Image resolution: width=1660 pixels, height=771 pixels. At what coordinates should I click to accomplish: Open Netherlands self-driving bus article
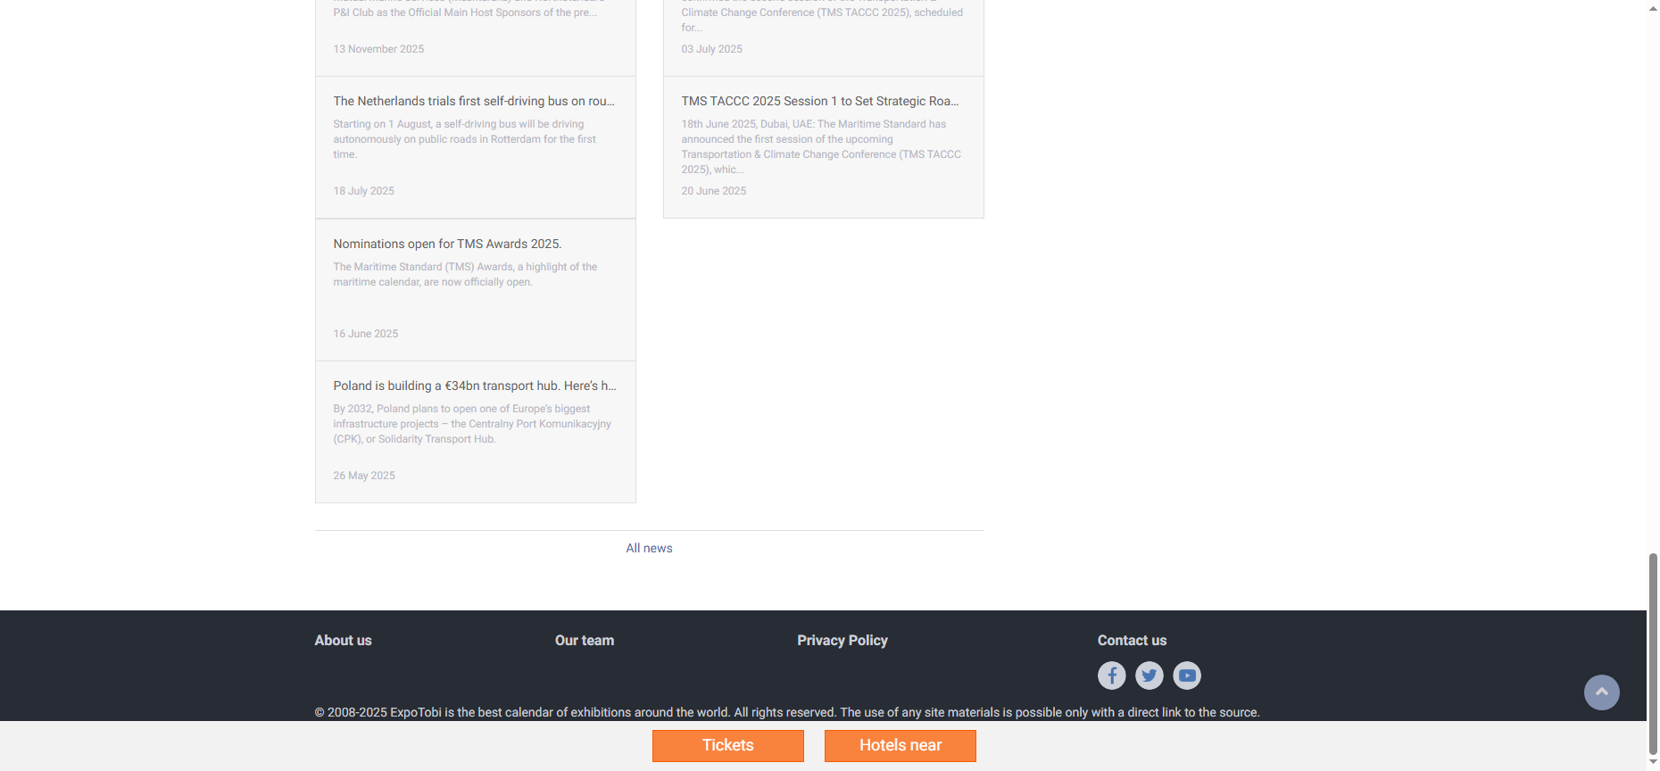473,101
